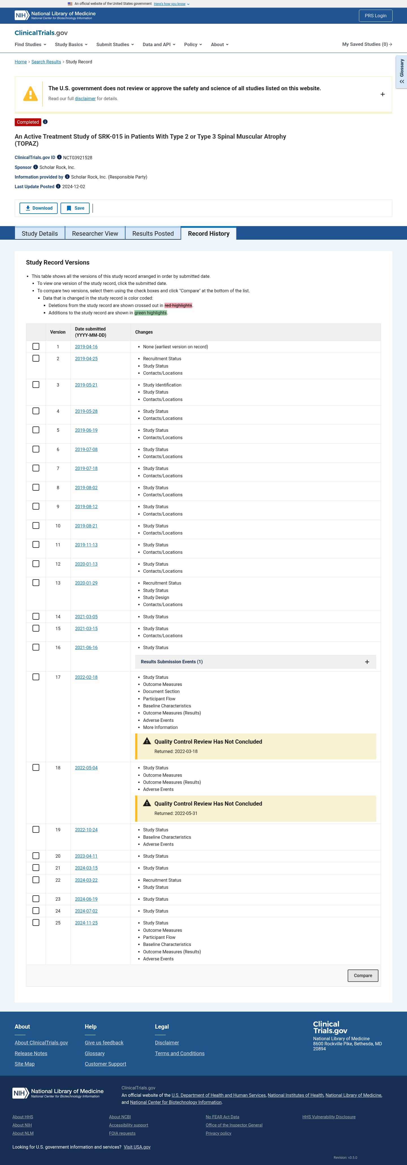Switch to the Researcher View tab
407x1165 pixels.
(95, 233)
